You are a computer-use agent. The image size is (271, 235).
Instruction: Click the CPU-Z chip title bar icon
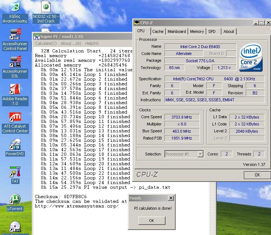137,23
